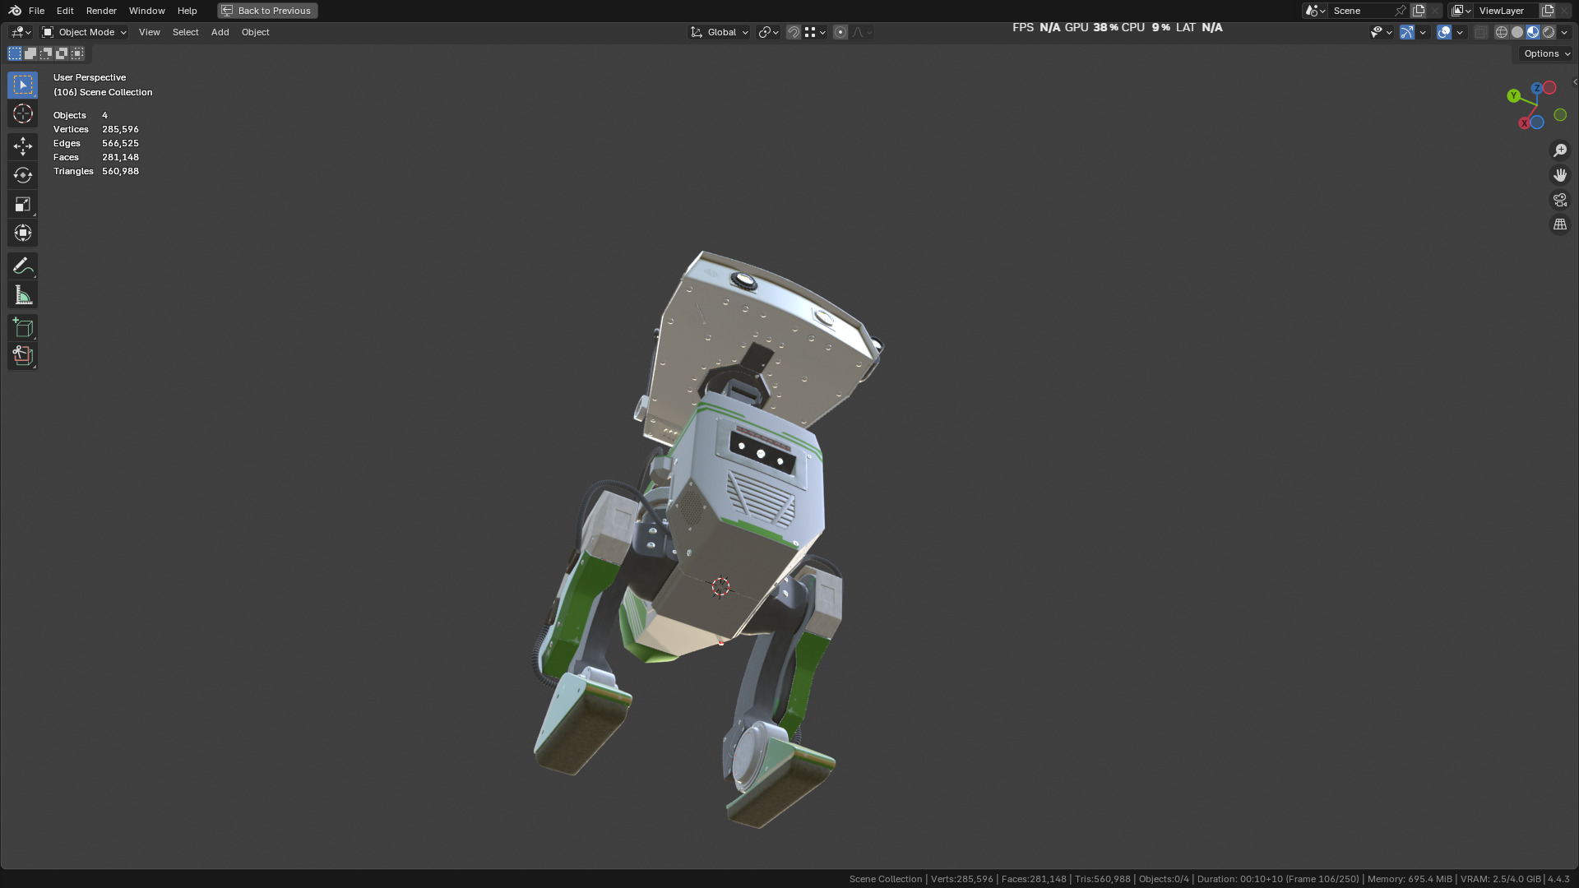Pin the Scene with the pin icon
The height and width of the screenshot is (888, 1579).
pos(1401,11)
